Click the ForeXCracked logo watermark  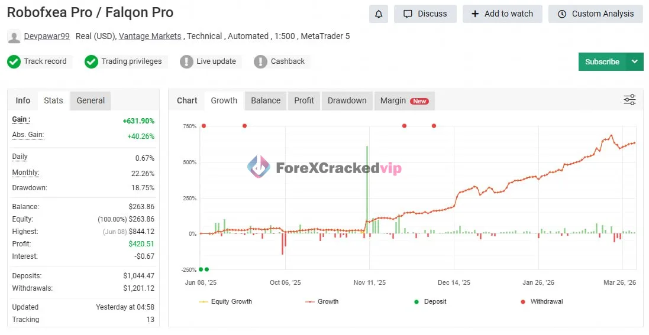click(x=324, y=168)
